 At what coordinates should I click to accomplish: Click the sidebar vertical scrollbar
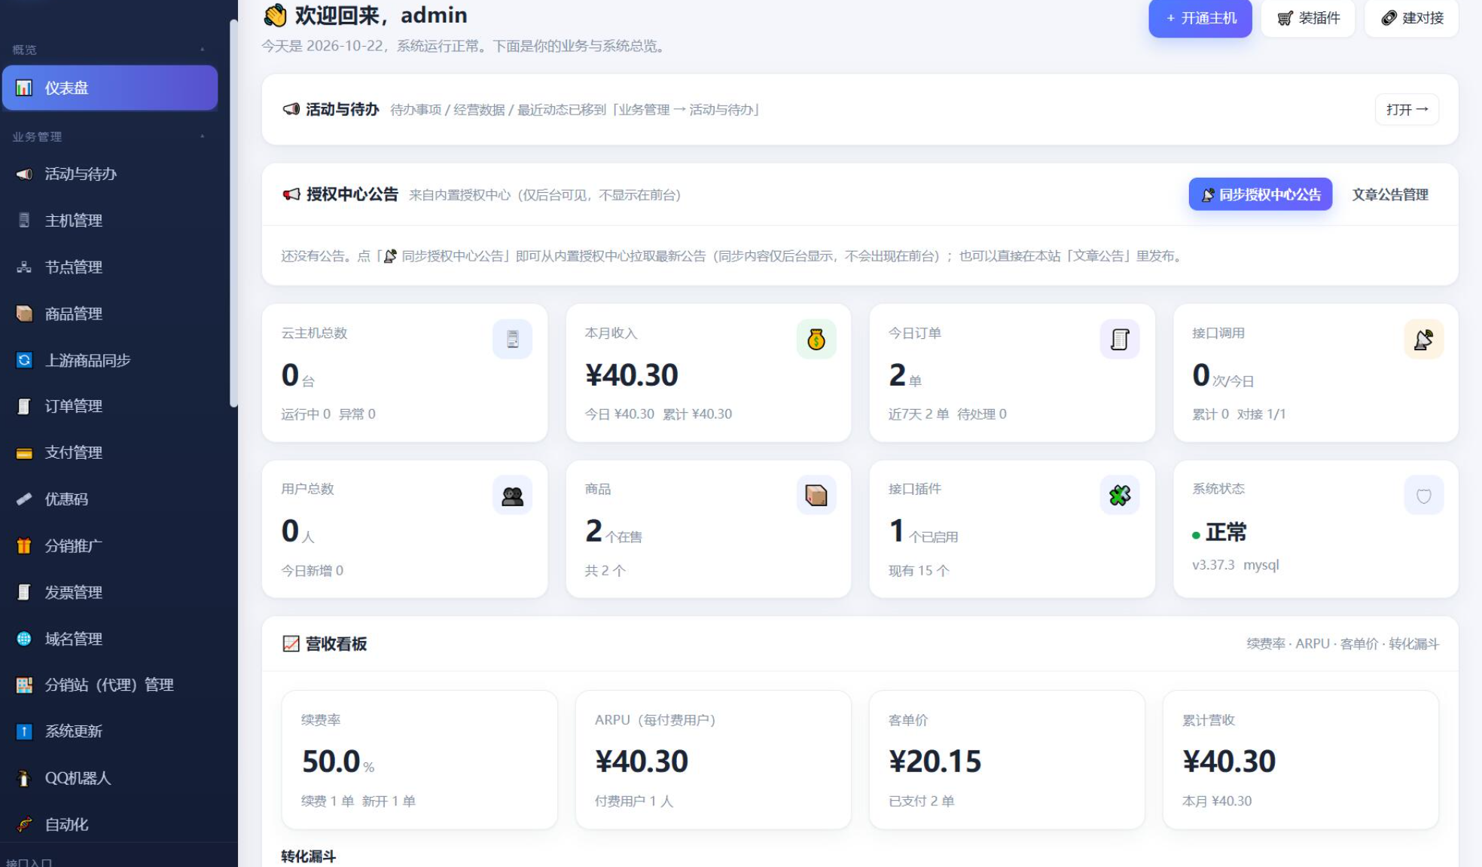(x=233, y=213)
